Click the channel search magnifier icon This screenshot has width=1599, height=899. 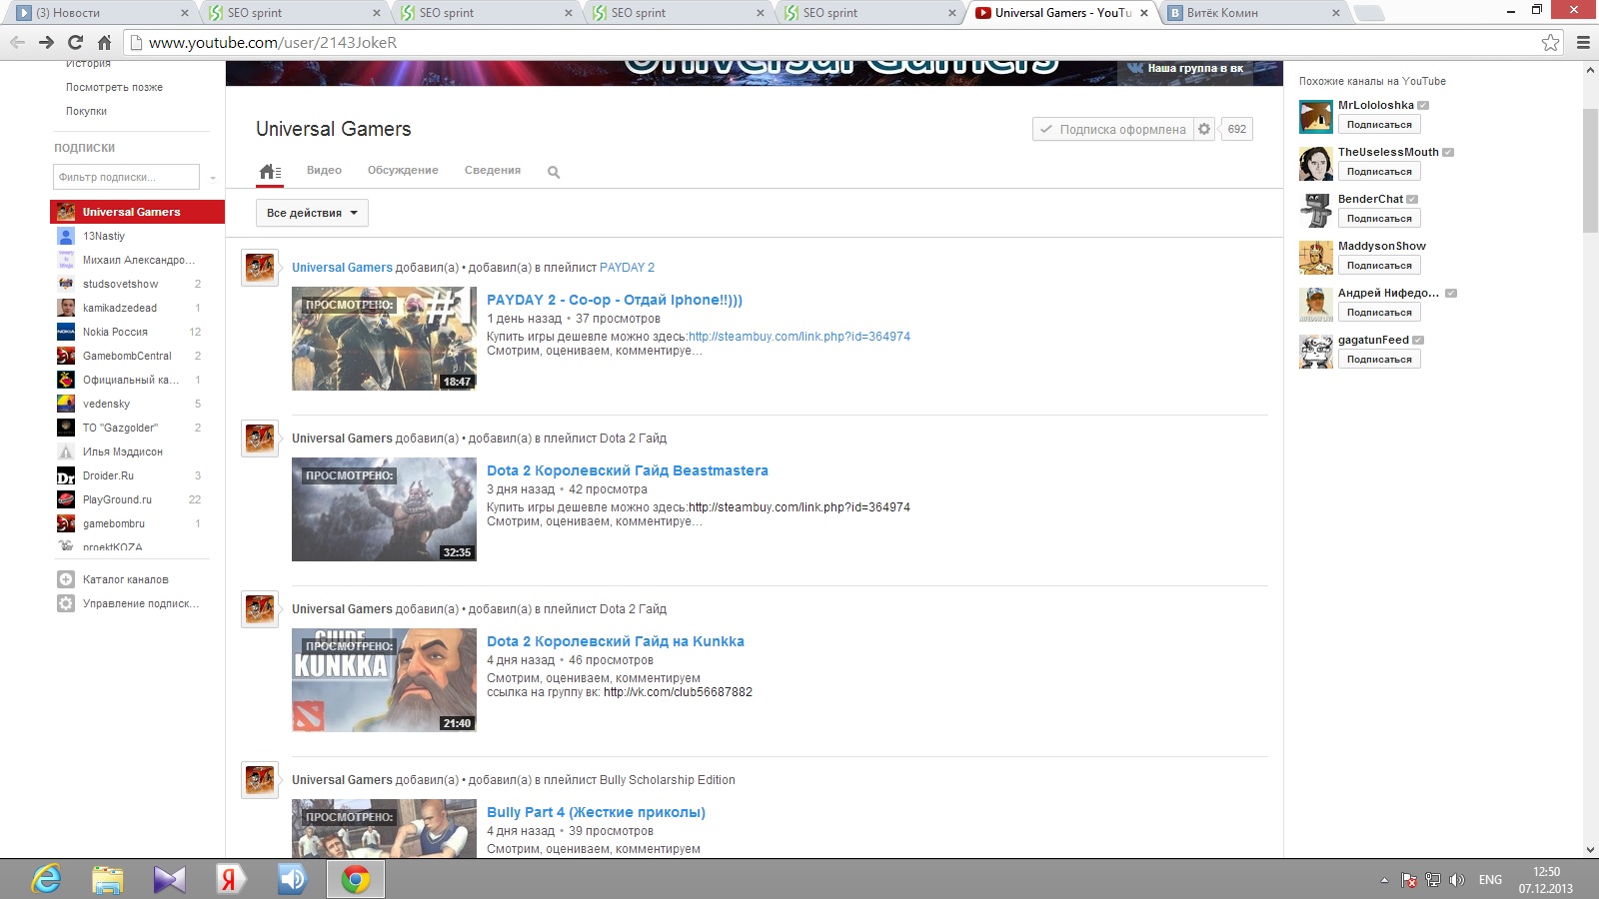pyautogui.click(x=554, y=172)
